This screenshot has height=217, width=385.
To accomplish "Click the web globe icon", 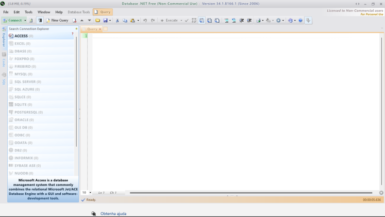I will click(291, 21).
